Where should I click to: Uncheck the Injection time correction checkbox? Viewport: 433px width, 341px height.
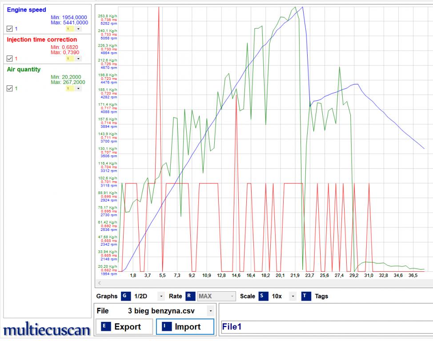[10, 59]
